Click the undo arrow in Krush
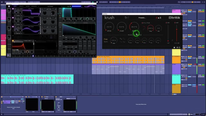The image size is (206, 116). pos(126,18)
